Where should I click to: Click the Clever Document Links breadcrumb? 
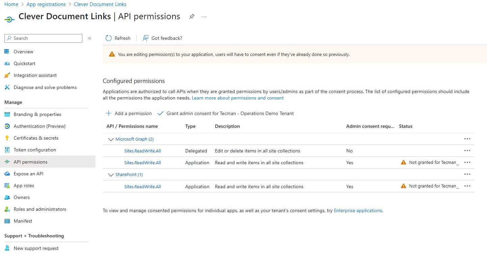coord(100,4)
